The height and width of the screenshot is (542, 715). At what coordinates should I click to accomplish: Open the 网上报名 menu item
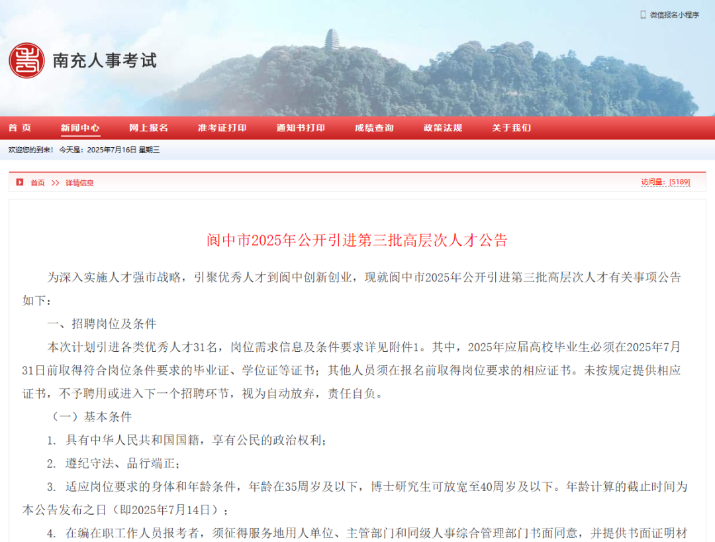coord(148,128)
